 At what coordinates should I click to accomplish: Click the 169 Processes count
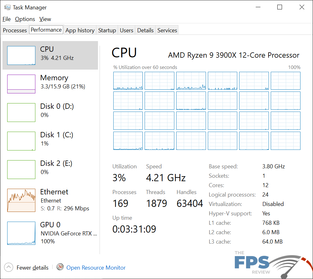[121, 203]
